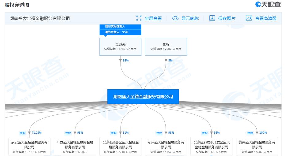
Task: Open subsidiary 长沙市芙蓉区盛大金禧金融服务有限公司
Action: pyautogui.click(x=120, y=147)
